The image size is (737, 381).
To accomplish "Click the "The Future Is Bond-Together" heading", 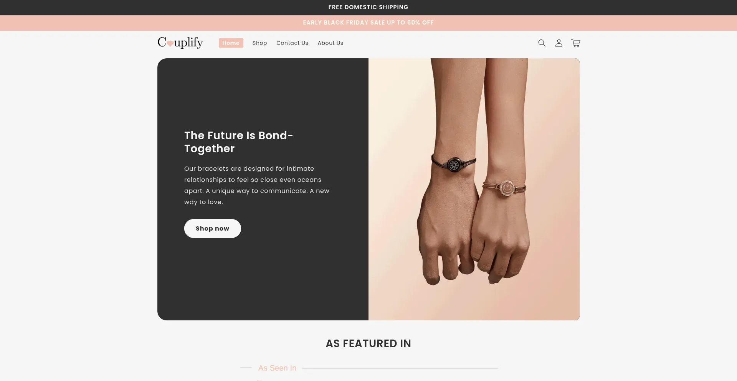I will pos(238,142).
